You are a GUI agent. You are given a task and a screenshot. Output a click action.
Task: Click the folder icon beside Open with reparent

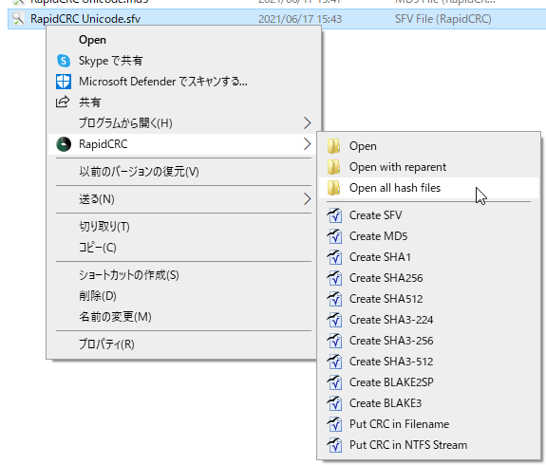pos(334,167)
